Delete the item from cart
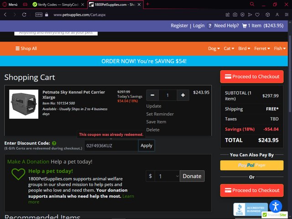The height and width of the screenshot is (219, 292). pyautogui.click(x=153, y=130)
